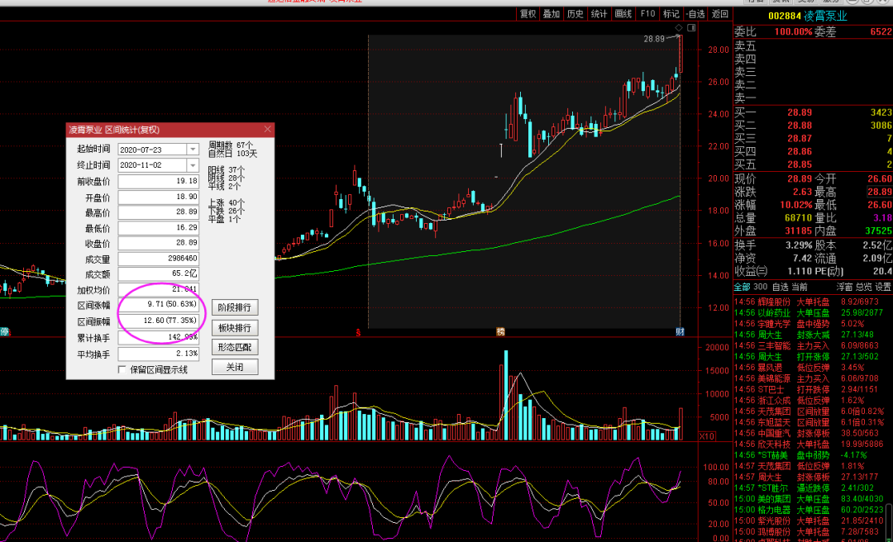Open 设置 settings for alerts panel
This screenshot has width=893, height=542.
click(883, 287)
